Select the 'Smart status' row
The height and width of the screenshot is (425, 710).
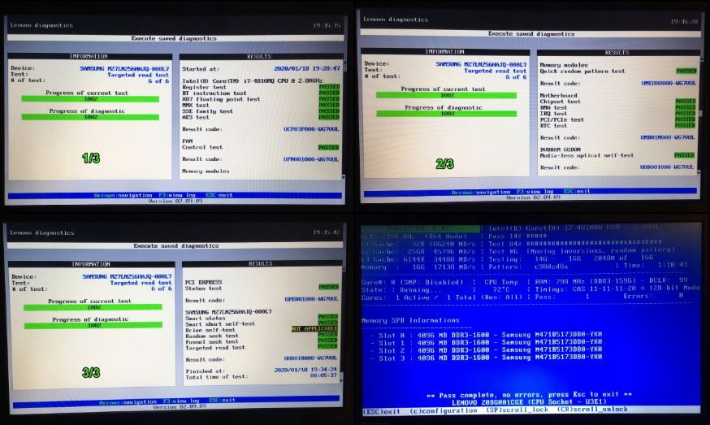(262, 318)
